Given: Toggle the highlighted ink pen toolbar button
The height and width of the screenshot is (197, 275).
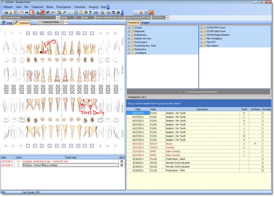Looking at the screenshot, I should 42,12.
